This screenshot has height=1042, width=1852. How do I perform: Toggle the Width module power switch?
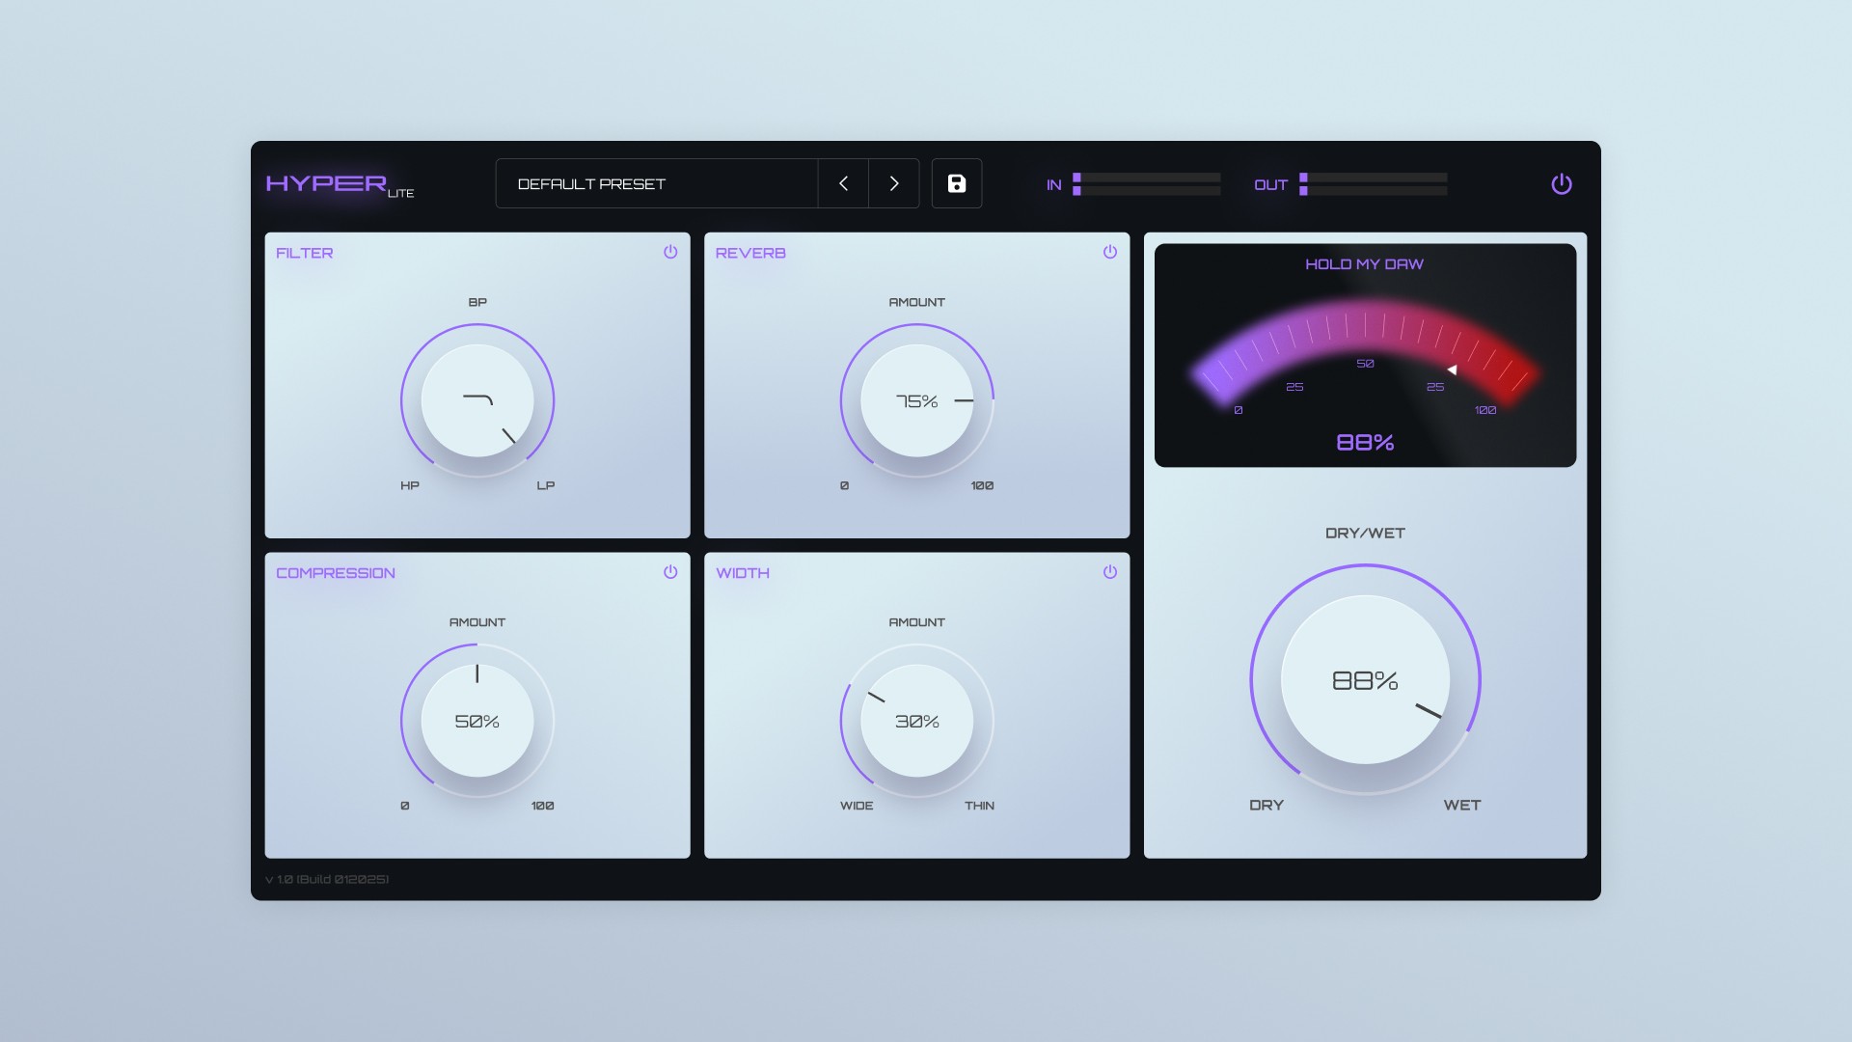[1109, 572]
